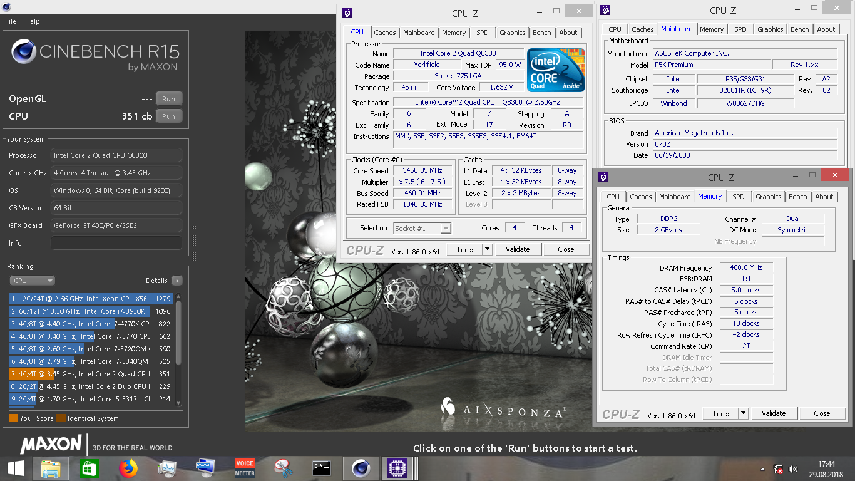Click the CPU score 351 cb
Screen dimensions: 855x481
pos(137,116)
